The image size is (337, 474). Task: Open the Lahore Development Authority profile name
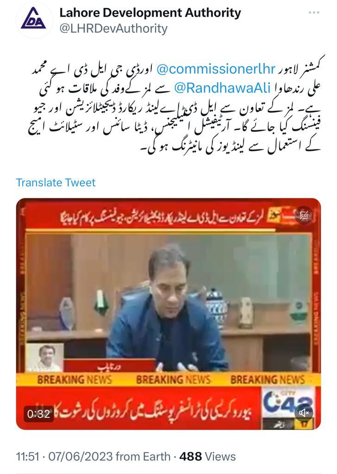coord(150,13)
